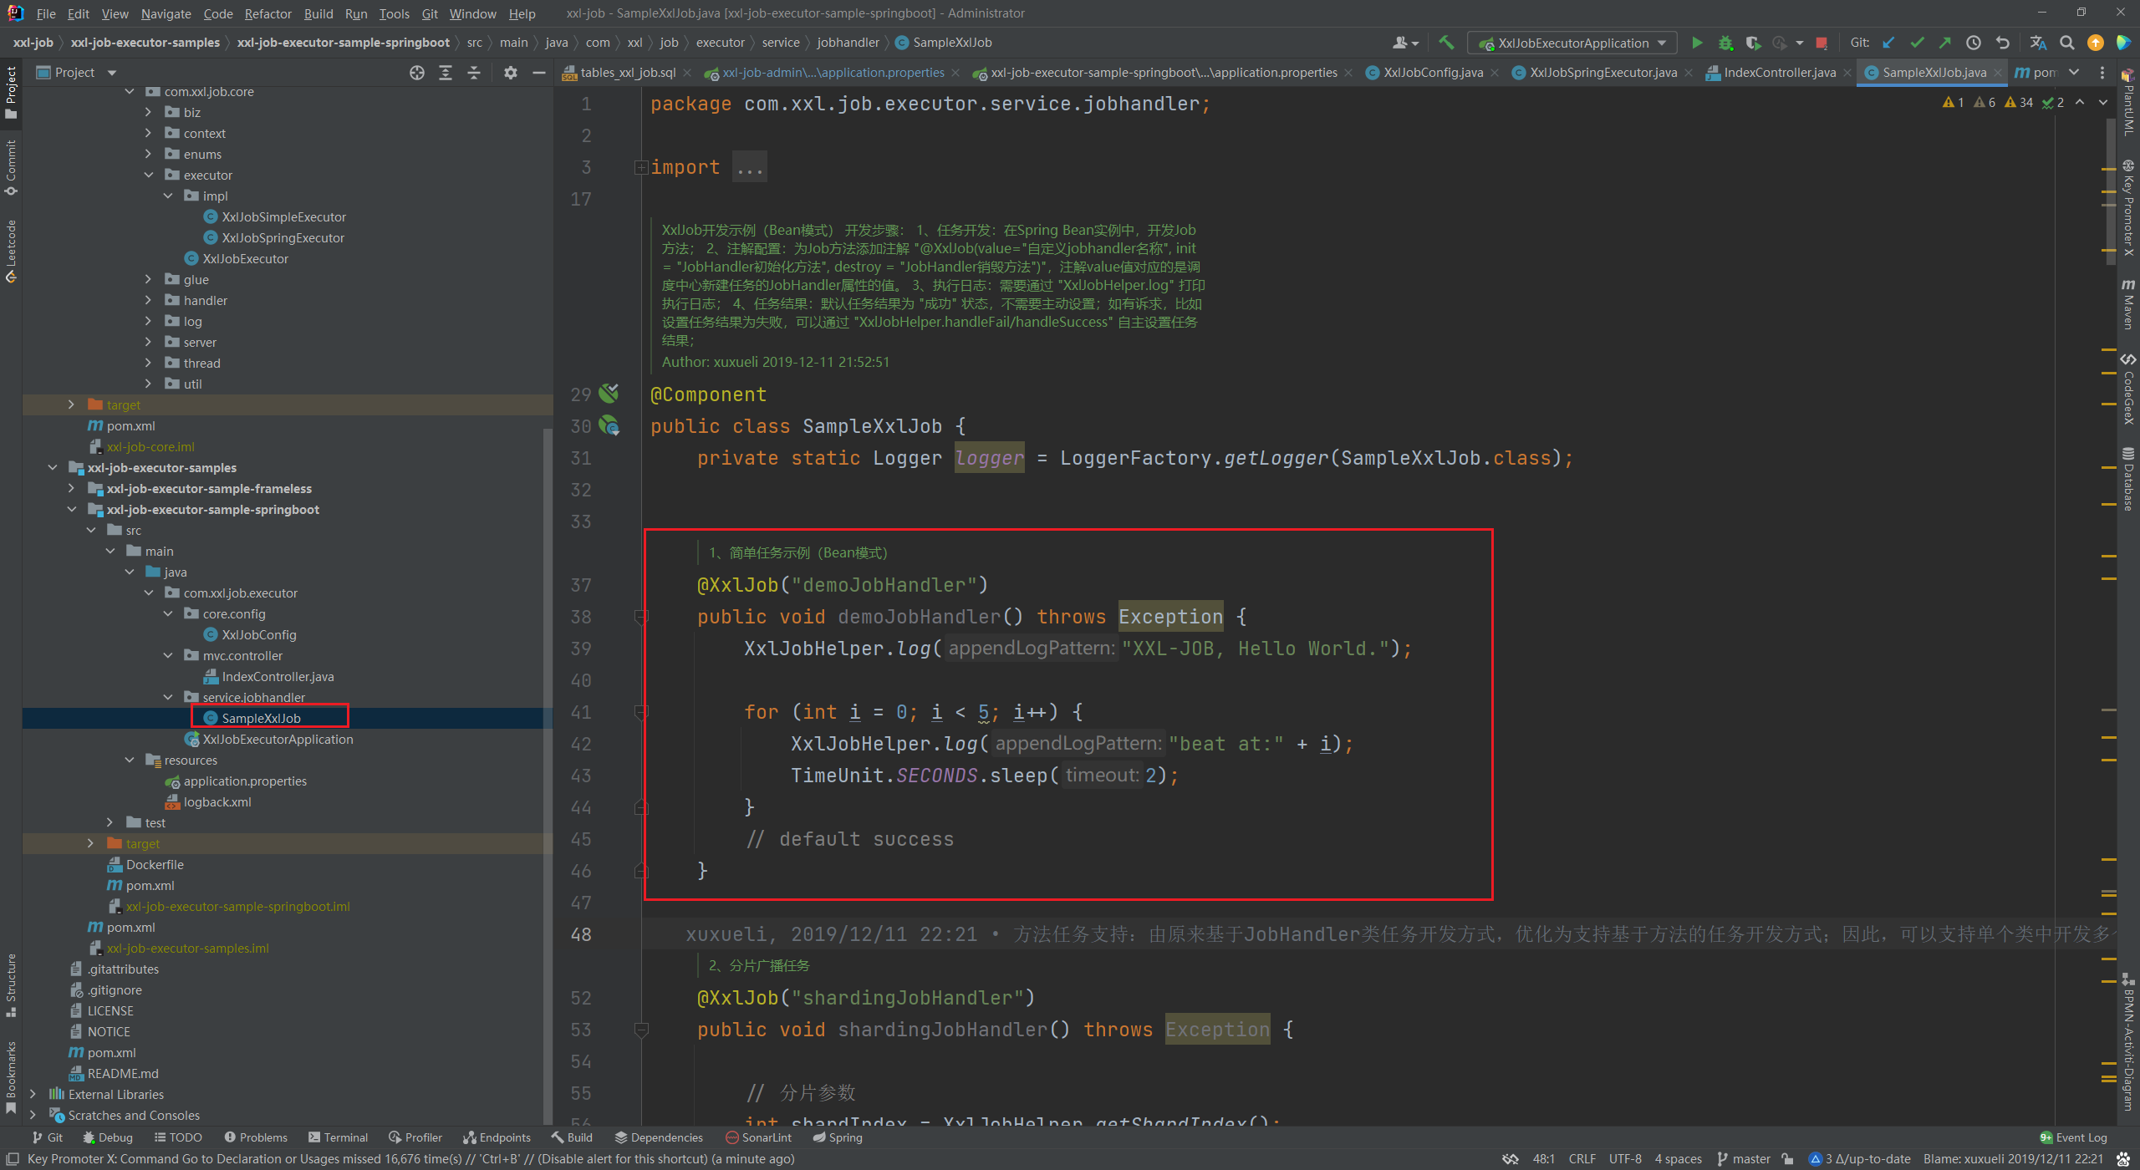The width and height of the screenshot is (2140, 1170).
Task: Open XxlJobExecutorApplication run configuration dropdown
Action: click(x=1573, y=43)
